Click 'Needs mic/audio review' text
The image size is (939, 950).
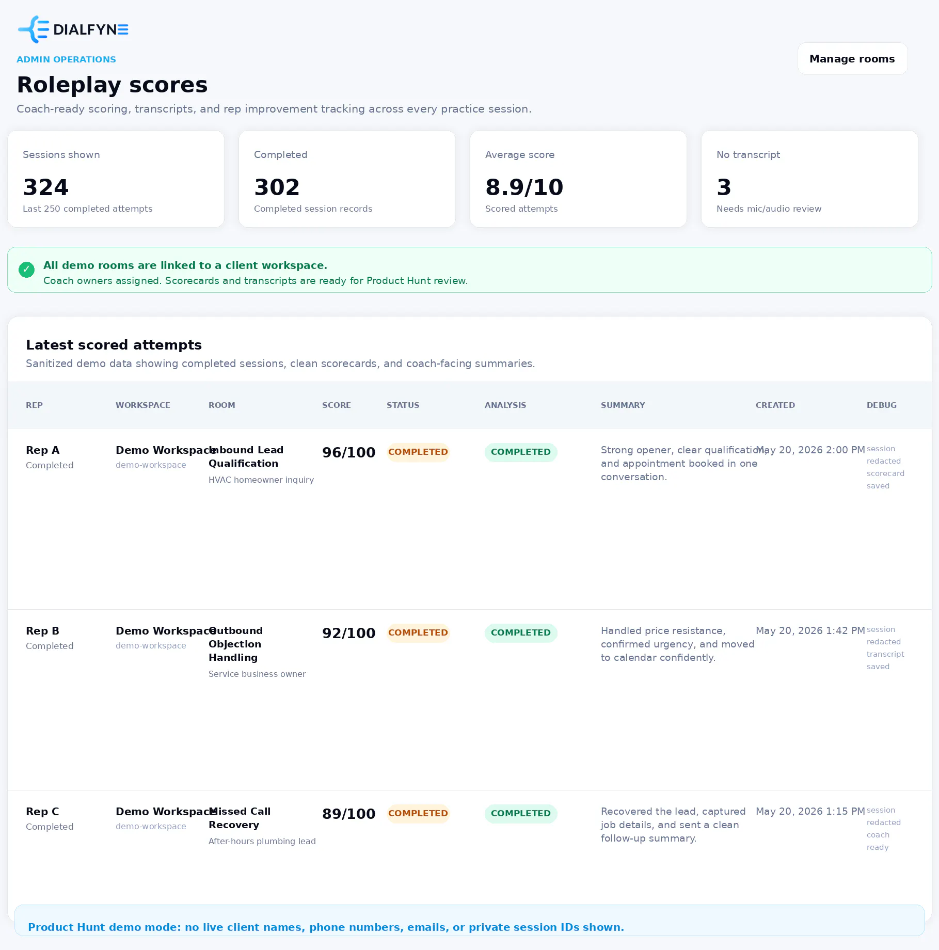[x=769, y=209]
